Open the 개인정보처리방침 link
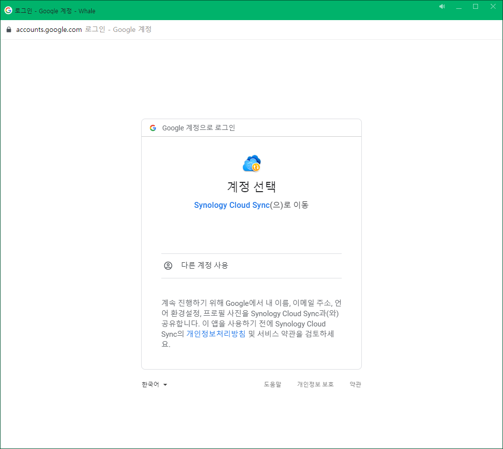The image size is (503, 449). [216, 334]
